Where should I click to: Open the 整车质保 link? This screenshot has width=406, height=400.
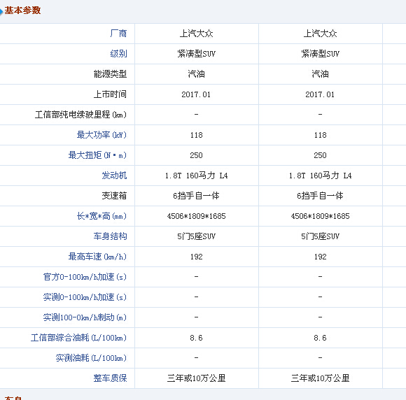[110, 378]
